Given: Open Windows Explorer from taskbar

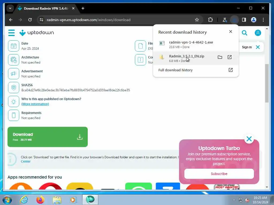Looking at the screenshot, I should [x=57, y=200].
